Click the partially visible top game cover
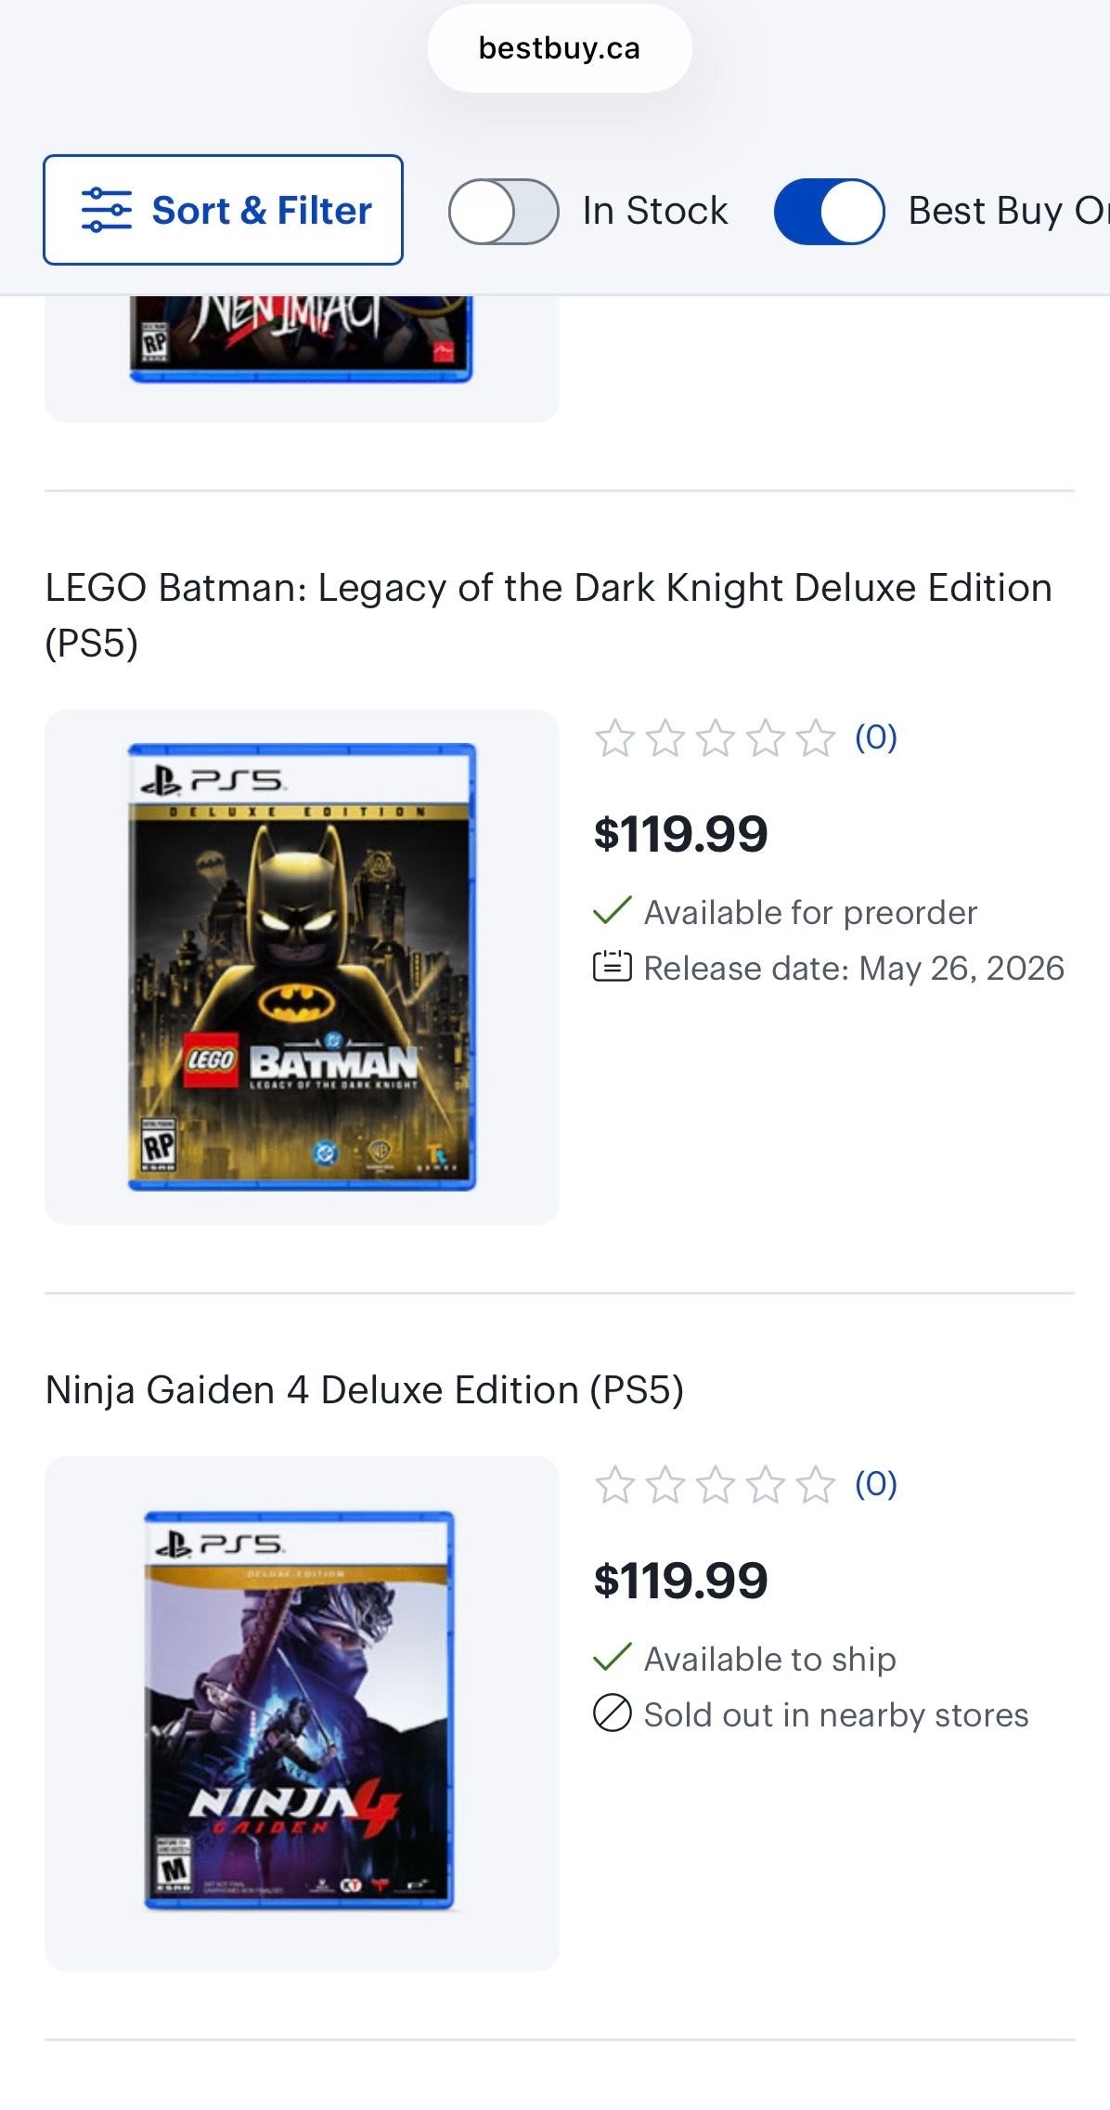The height and width of the screenshot is (2110, 1110). [301, 339]
